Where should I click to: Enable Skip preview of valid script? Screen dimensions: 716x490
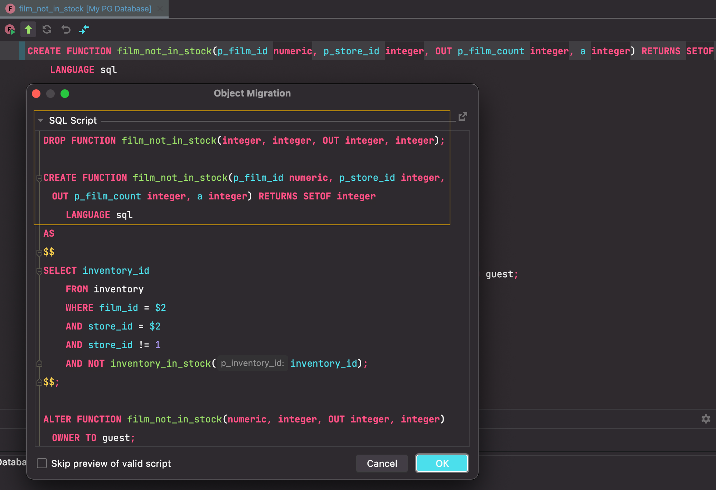[42, 464]
